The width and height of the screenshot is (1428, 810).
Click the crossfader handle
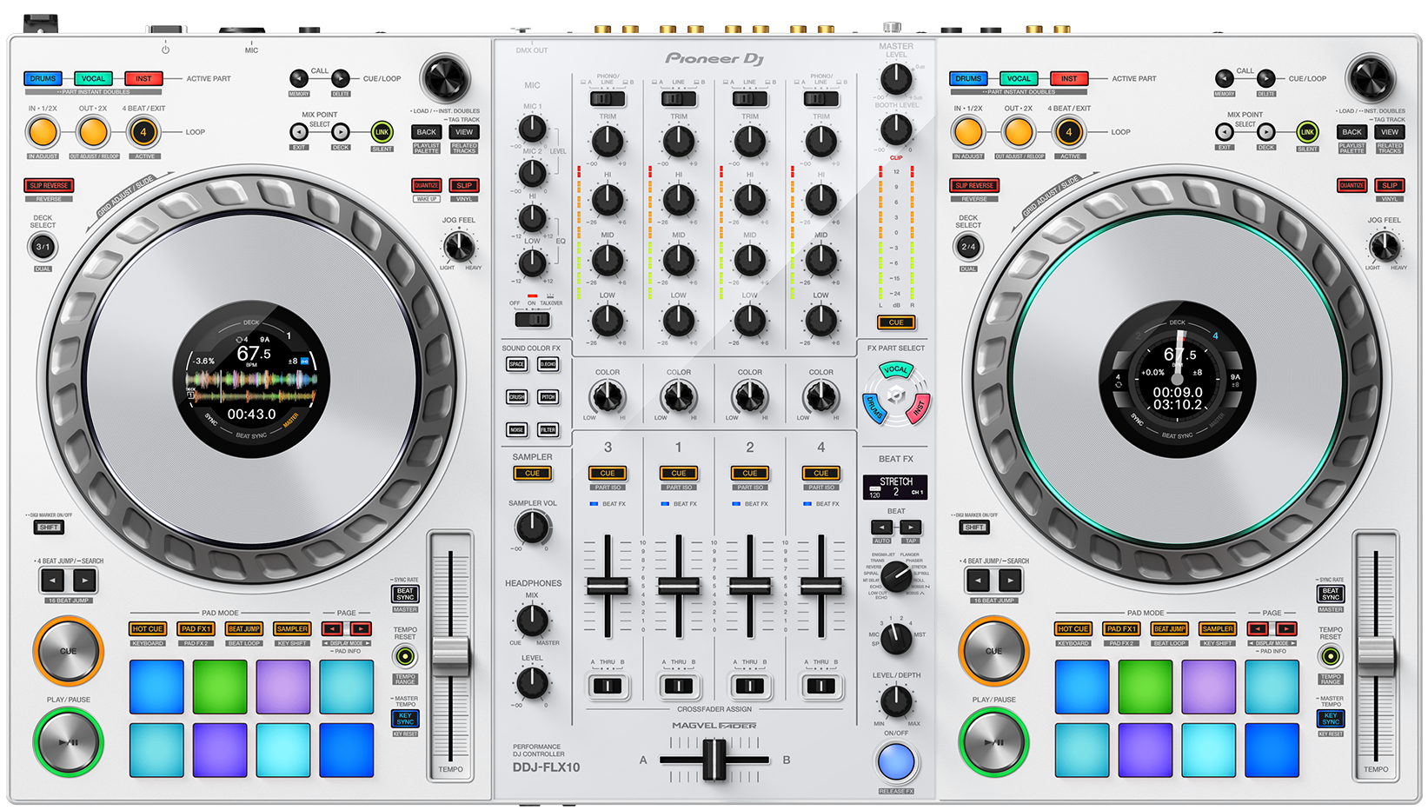(714, 760)
